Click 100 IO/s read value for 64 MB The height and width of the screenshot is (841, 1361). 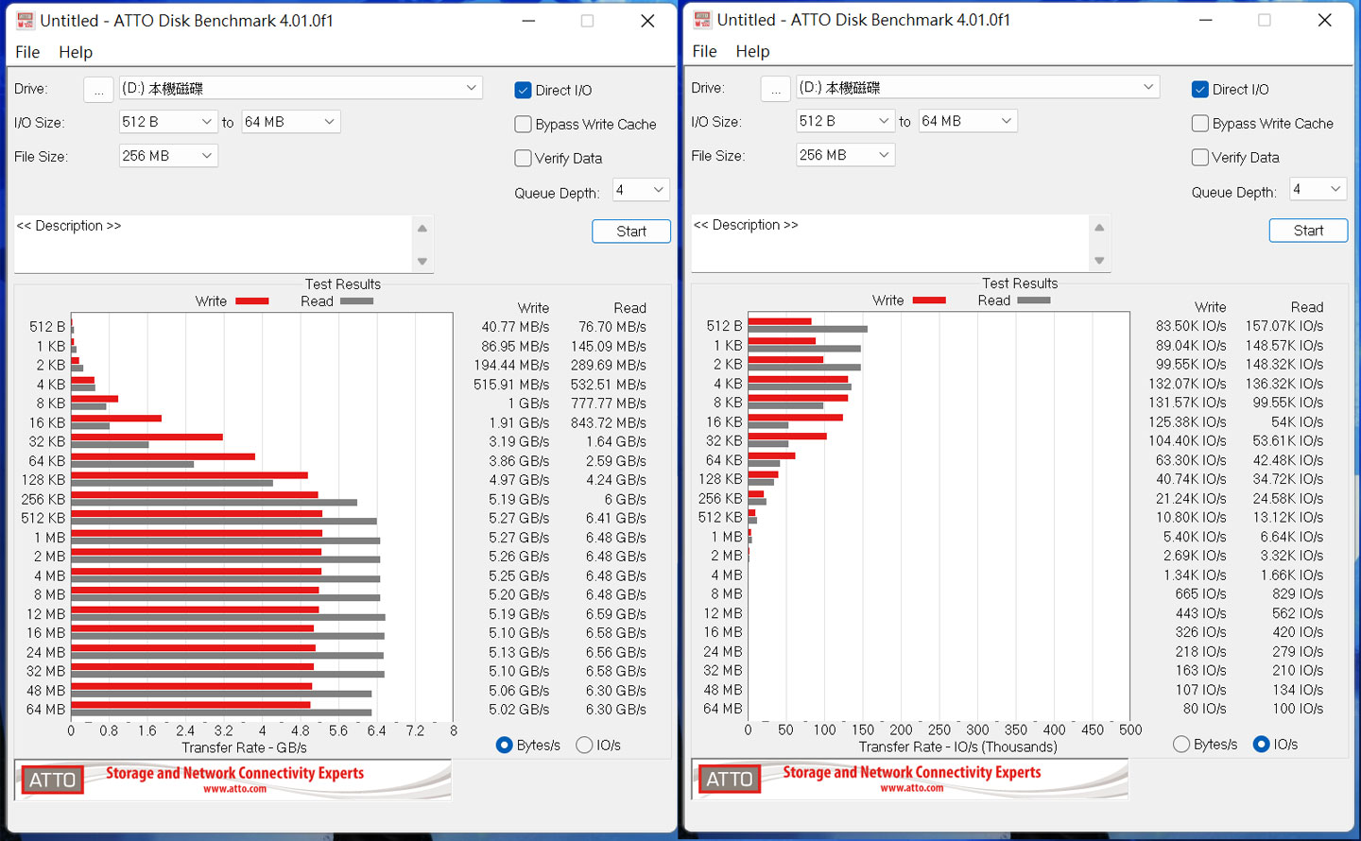point(1298,709)
